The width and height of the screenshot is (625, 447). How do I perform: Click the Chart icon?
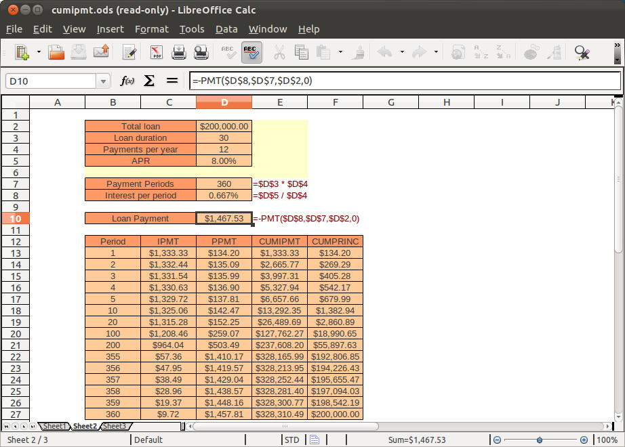(531, 52)
